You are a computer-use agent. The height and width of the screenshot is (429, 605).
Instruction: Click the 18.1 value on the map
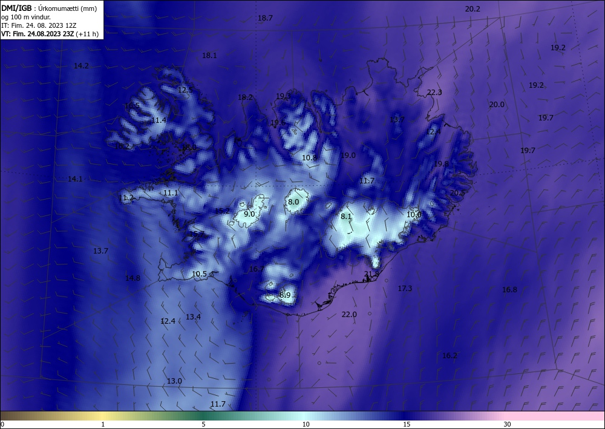(209, 56)
